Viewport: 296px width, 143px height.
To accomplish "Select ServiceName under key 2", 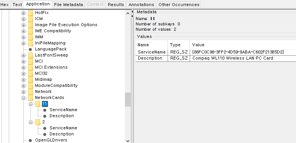I will pyautogui.click(x=63, y=128).
